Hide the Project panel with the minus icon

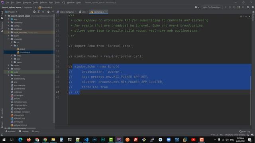tap(53, 12)
